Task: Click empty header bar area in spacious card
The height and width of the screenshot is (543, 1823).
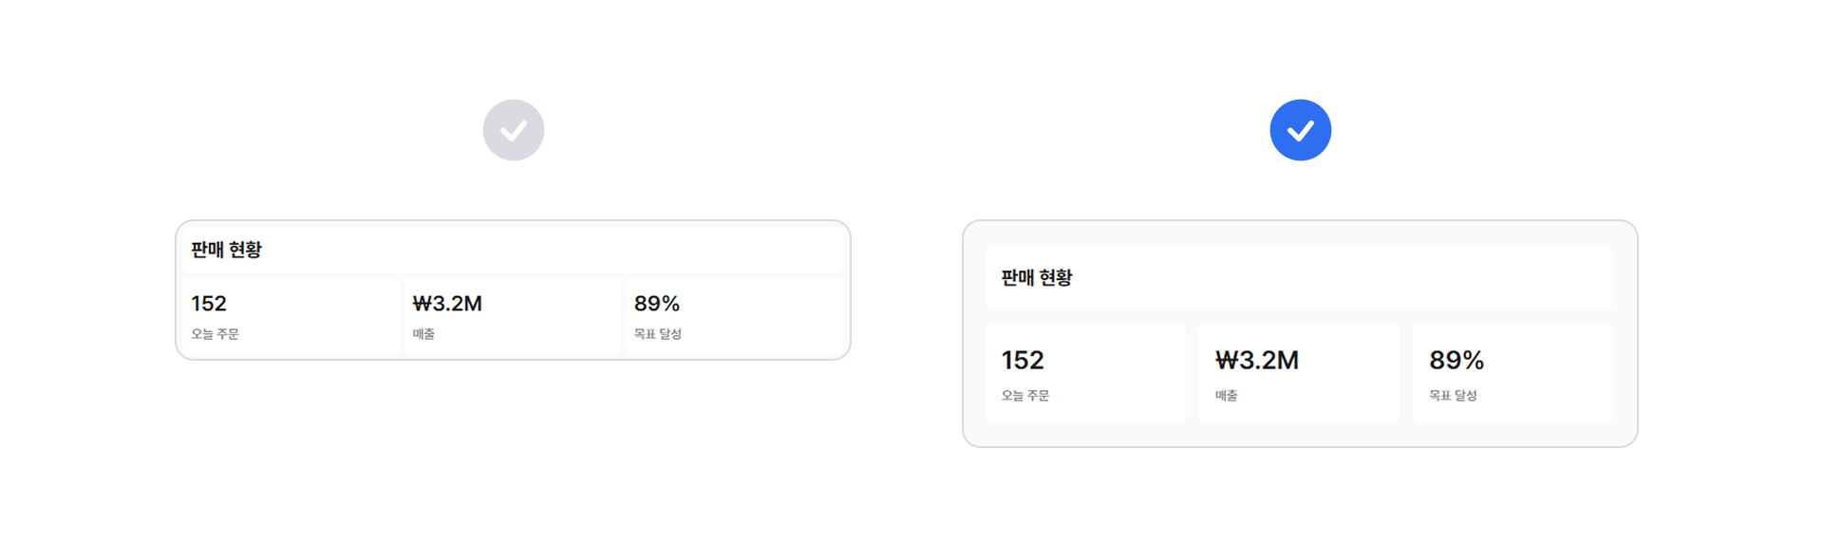Action: [x=1377, y=277]
